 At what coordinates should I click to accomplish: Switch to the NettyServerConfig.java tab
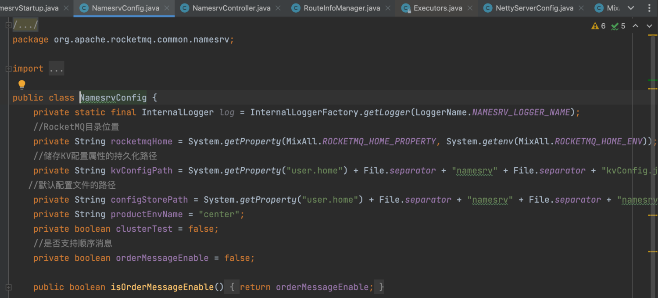[534, 8]
